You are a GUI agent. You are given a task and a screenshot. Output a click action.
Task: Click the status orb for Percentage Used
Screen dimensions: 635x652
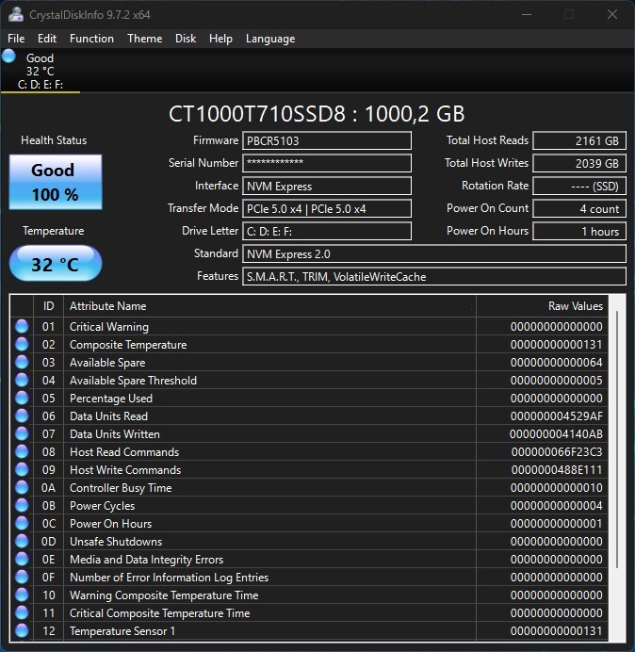click(22, 399)
